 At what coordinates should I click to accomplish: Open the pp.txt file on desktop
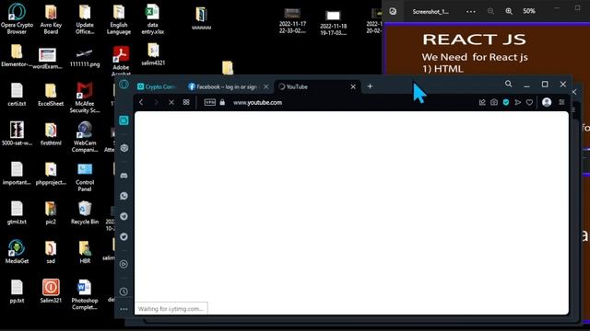point(17,291)
